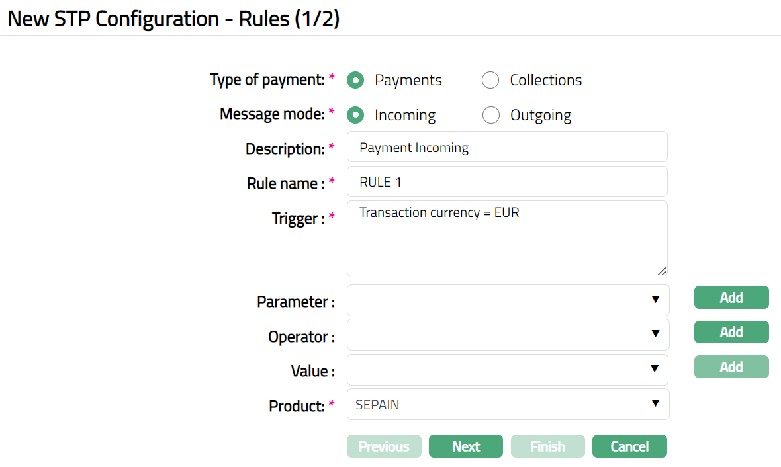Click the Previous button
Screen dimensions: 781x467
click(384, 446)
